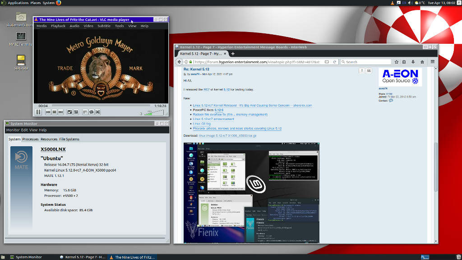Open VLC Help menu

click(x=144, y=26)
